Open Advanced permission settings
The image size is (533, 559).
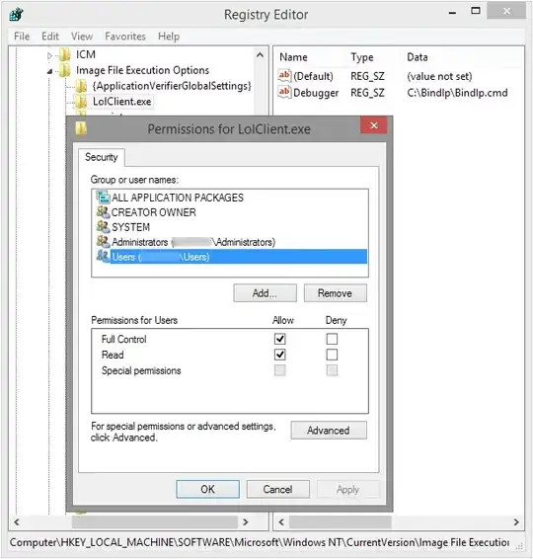[x=329, y=431]
